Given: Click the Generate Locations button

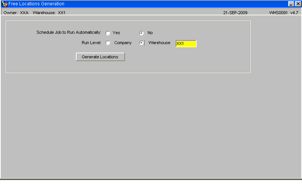Looking at the screenshot, I should (100, 57).
